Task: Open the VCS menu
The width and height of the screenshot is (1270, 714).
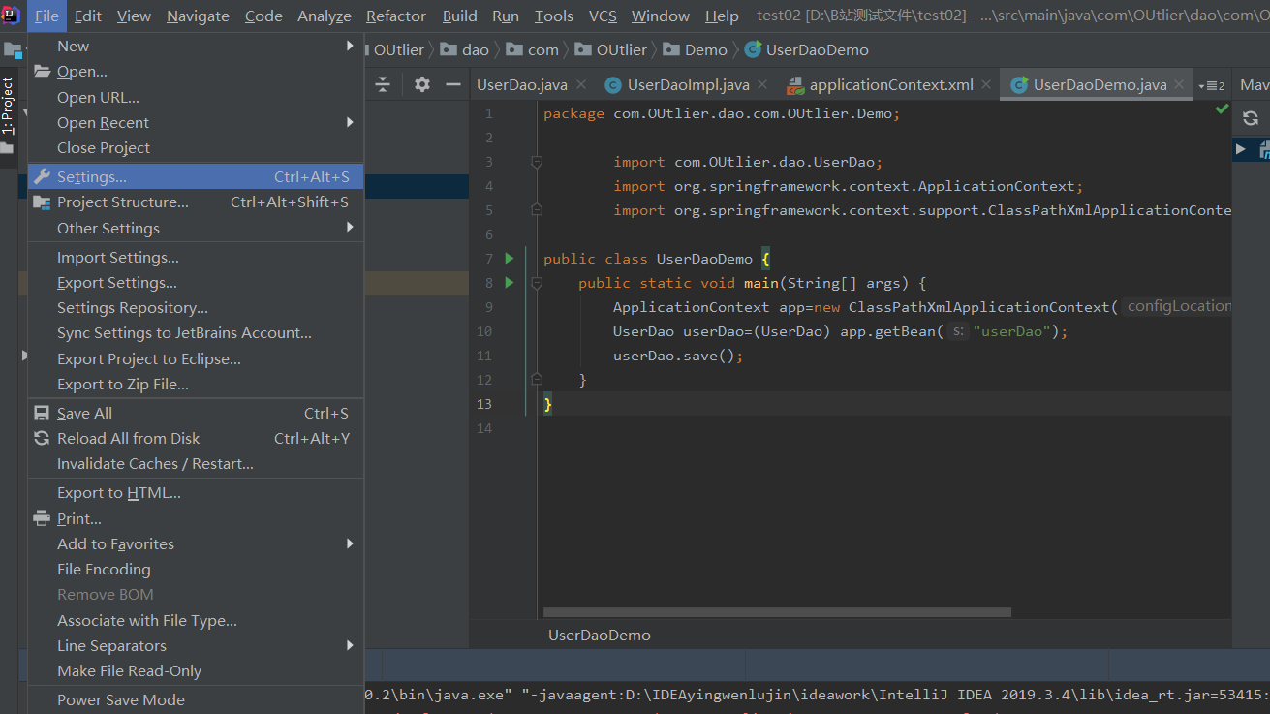Action: [603, 16]
